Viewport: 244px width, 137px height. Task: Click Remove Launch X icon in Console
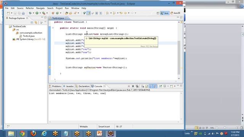click(133, 86)
